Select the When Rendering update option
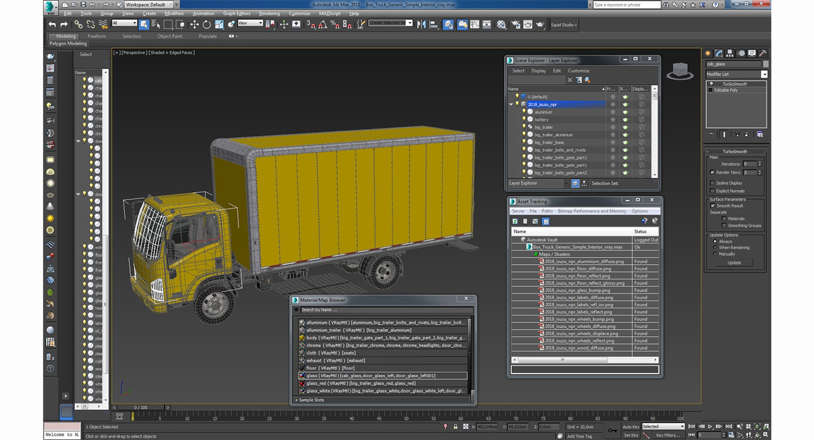Viewport: 814px width, 440px height. (715, 248)
